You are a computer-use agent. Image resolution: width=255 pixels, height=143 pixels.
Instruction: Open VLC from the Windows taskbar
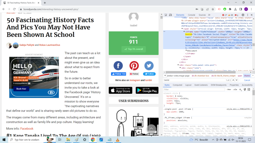point(118,140)
